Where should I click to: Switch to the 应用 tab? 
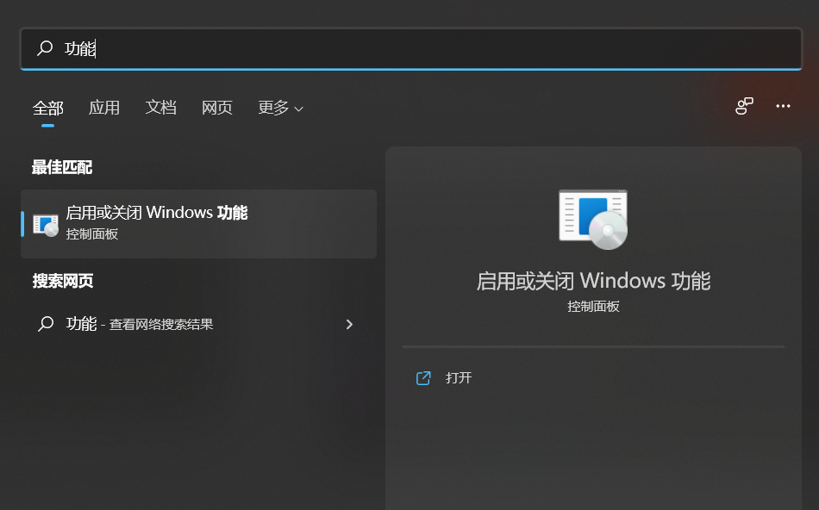tap(104, 108)
